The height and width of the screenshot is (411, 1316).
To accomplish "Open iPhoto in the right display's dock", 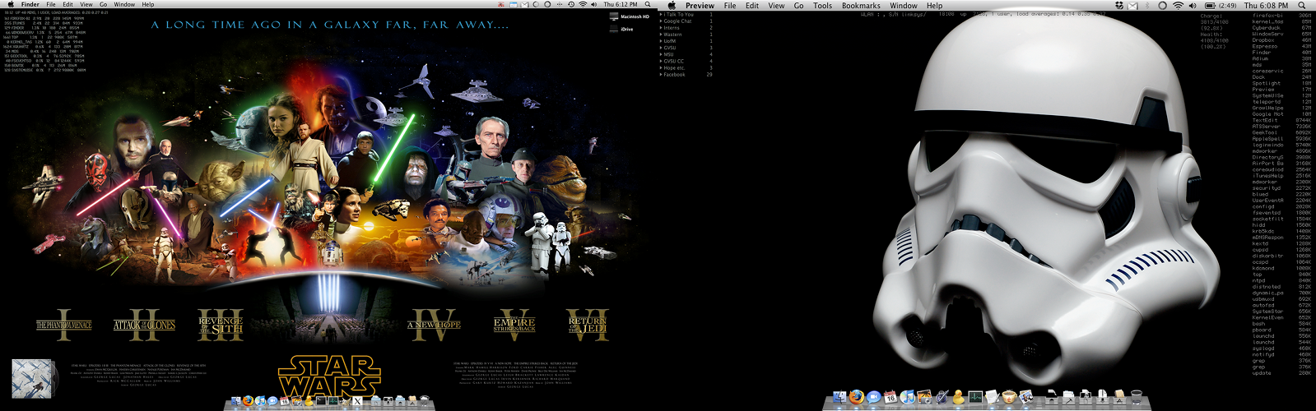I will [x=924, y=397].
